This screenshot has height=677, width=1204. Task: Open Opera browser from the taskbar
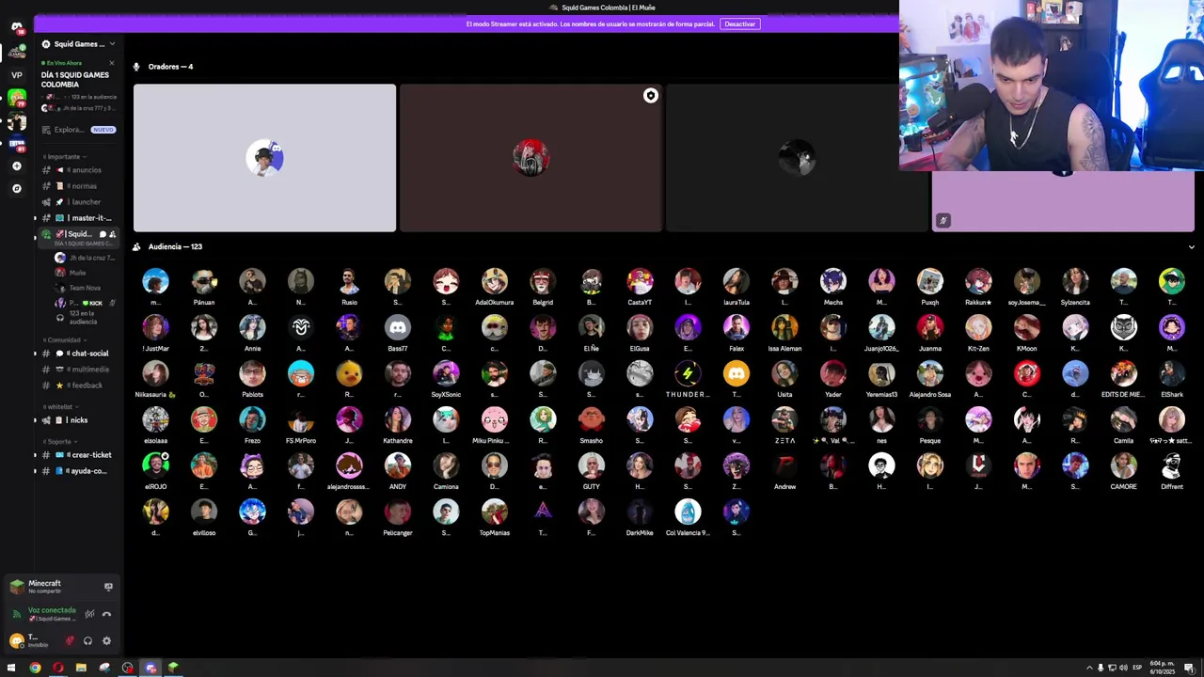(x=57, y=668)
